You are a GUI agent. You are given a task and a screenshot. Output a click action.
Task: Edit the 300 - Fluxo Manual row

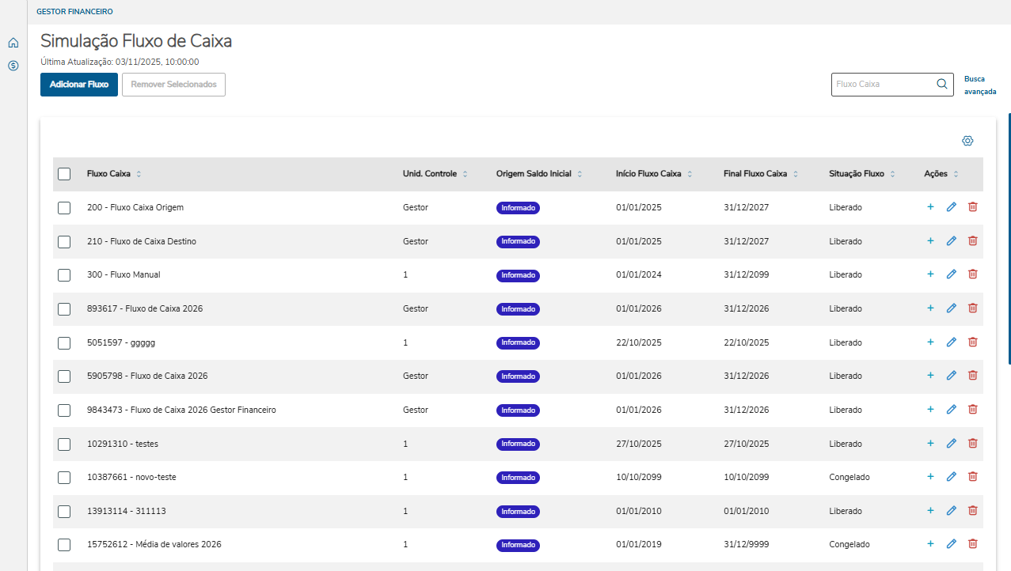[x=952, y=274]
